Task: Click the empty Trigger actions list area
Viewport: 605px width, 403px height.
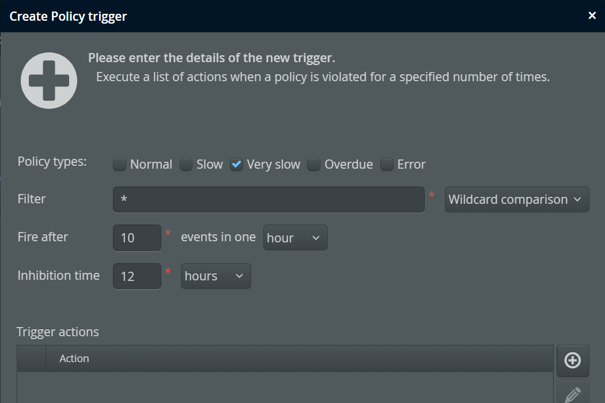Action: (285, 387)
